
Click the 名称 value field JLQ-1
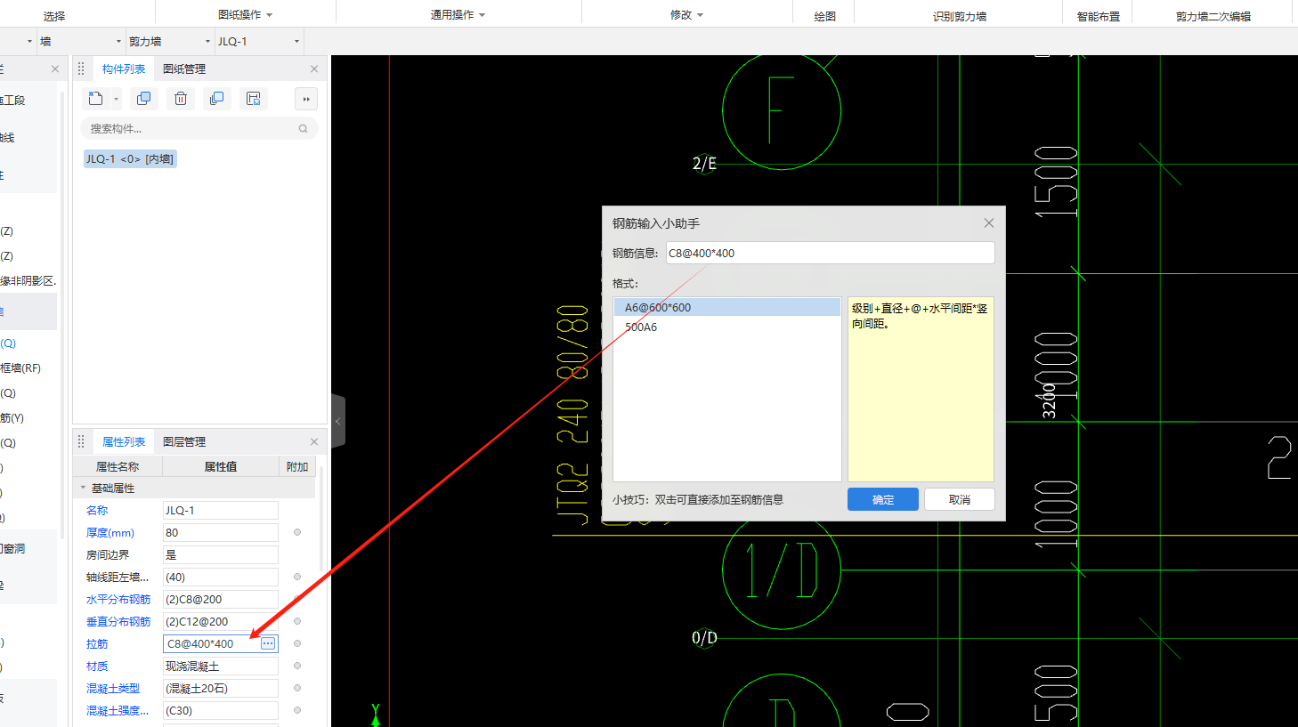[221, 510]
